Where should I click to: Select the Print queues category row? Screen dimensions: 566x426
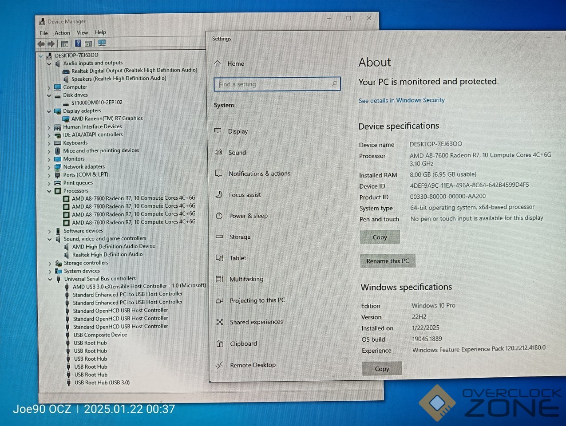pos(74,183)
